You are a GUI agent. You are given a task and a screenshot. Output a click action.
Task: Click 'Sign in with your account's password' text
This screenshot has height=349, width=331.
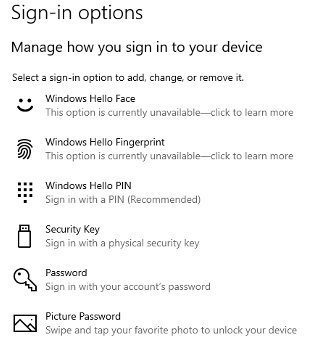128,287
